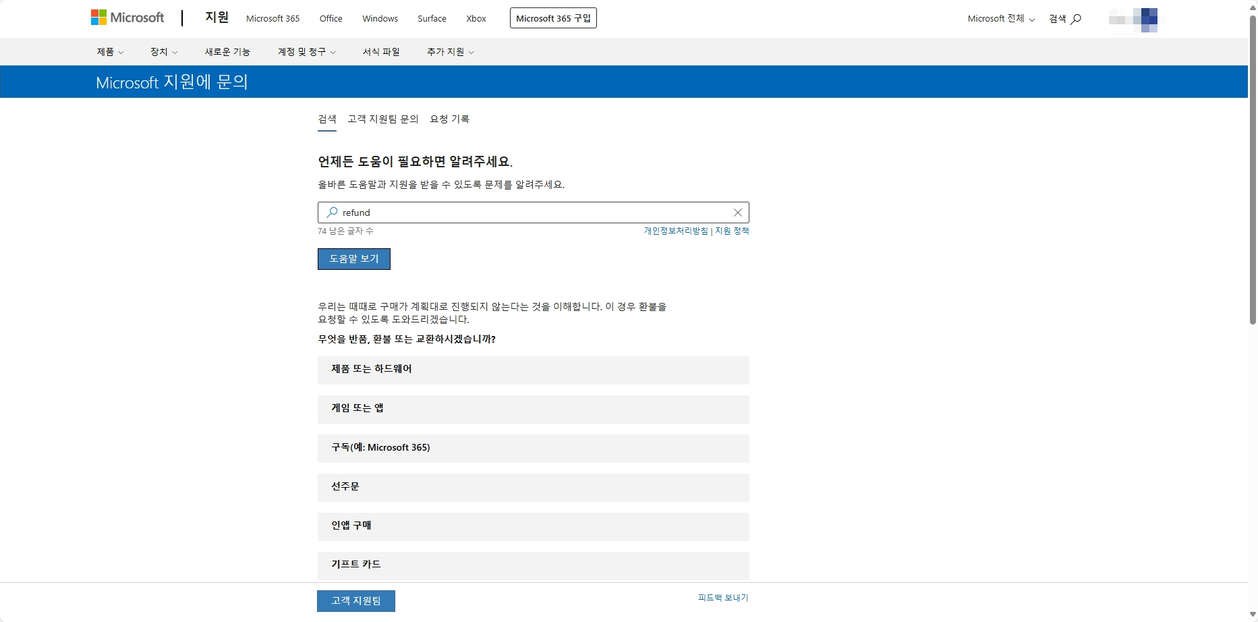This screenshot has height=622, width=1258.
Task: Open the 피드백 보내기 link
Action: pos(723,598)
